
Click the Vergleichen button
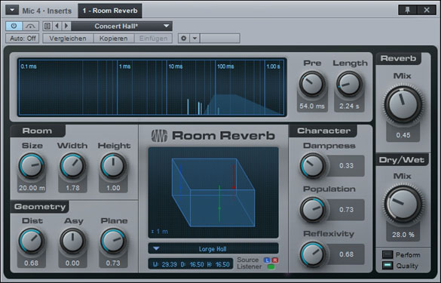[x=68, y=38]
